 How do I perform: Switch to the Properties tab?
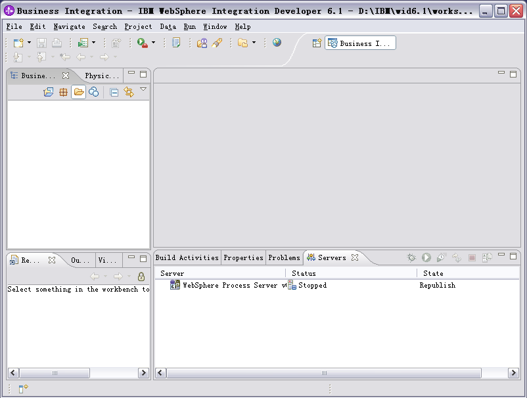pos(243,257)
